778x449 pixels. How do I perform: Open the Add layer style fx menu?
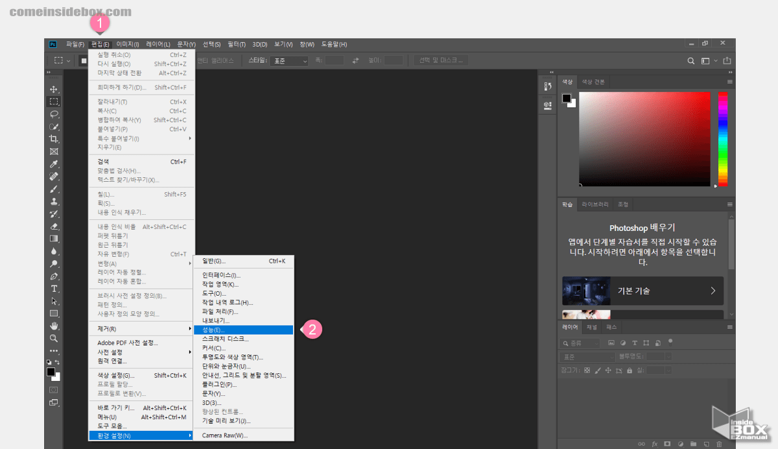pos(654,444)
